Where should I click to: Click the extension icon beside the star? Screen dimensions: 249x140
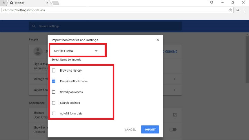[238, 10]
